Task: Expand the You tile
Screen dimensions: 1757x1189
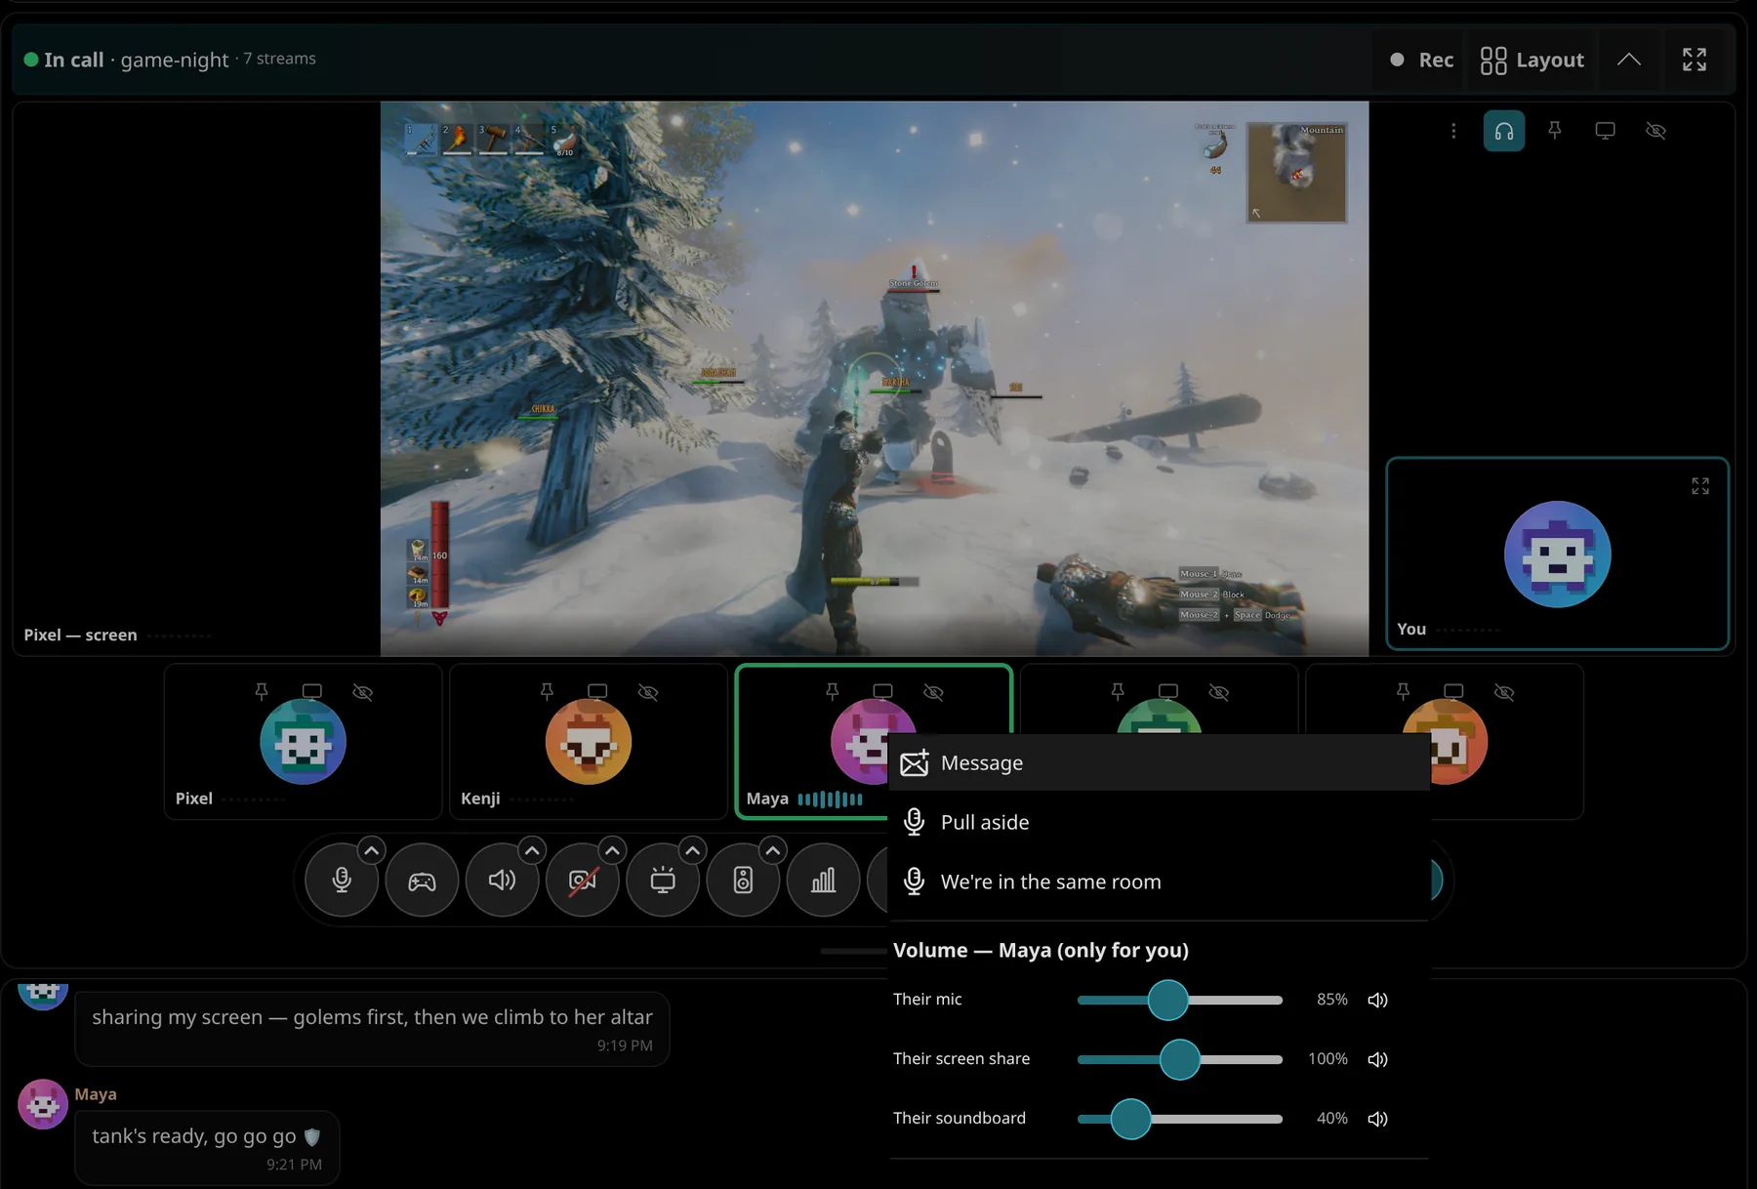Action: point(1700,486)
